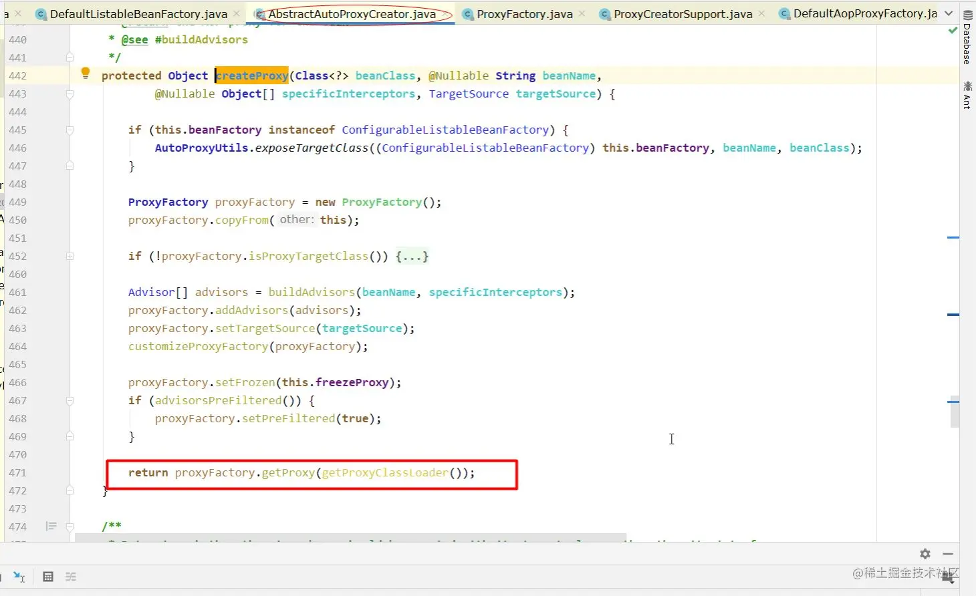Click the buildAdvisors method call on line 461
This screenshot has width=976, height=596.
pyautogui.click(x=312, y=293)
